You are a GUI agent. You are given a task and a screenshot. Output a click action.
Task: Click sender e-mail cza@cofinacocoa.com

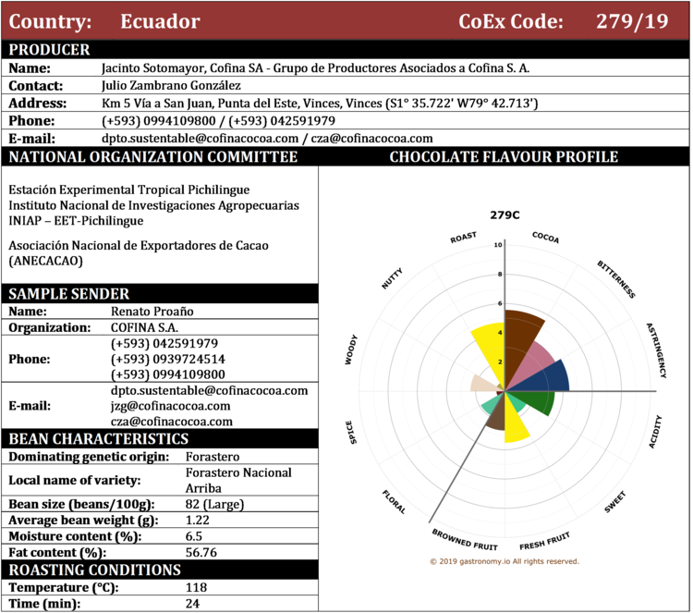pyautogui.click(x=172, y=422)
